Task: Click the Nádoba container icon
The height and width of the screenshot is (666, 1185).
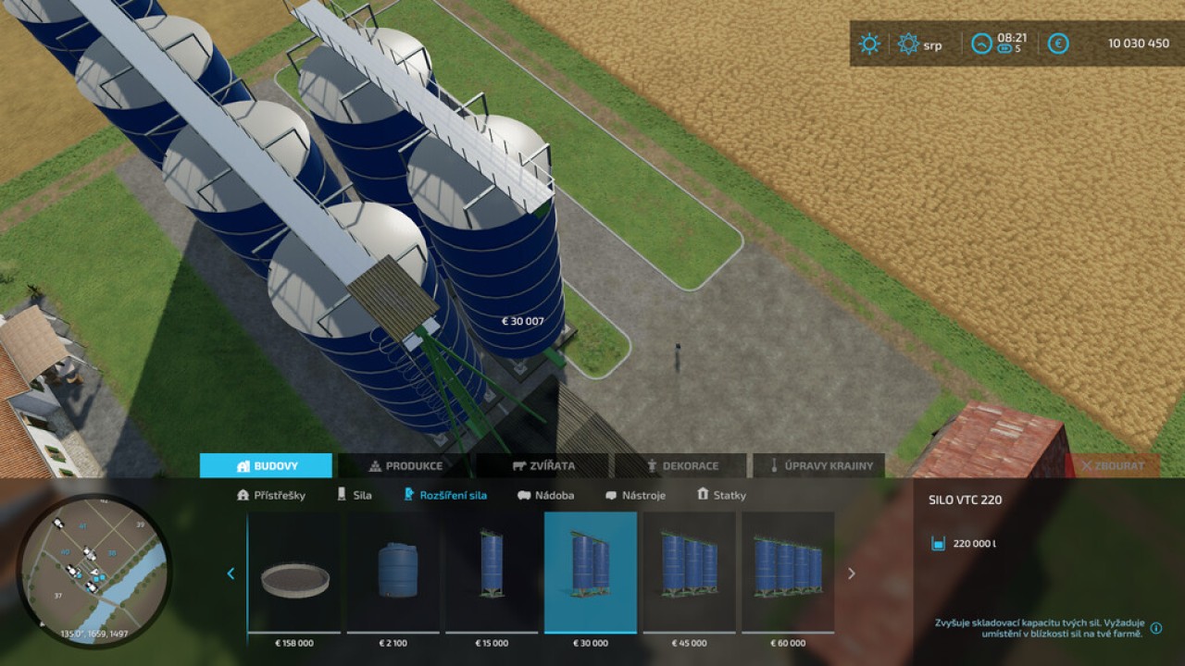Action: (x=524, y=496)
